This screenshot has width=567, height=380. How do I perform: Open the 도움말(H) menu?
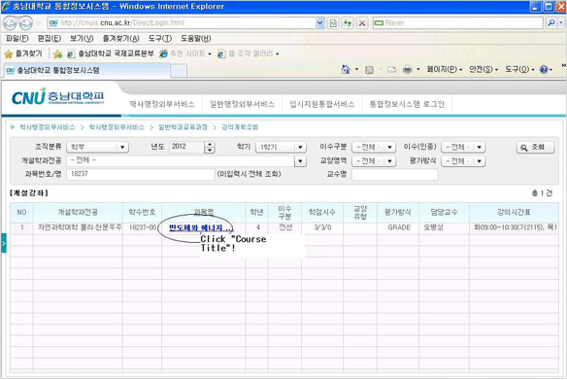click(x=195, y=38)
